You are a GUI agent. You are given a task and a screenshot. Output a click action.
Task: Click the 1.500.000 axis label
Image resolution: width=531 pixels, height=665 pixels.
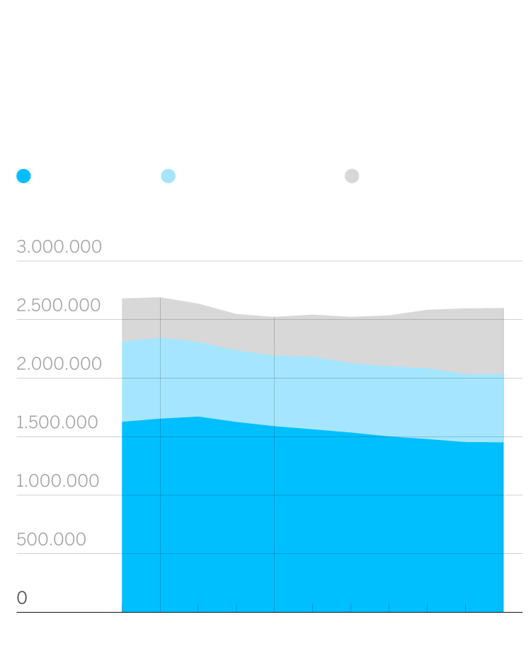tap(57, 423)
